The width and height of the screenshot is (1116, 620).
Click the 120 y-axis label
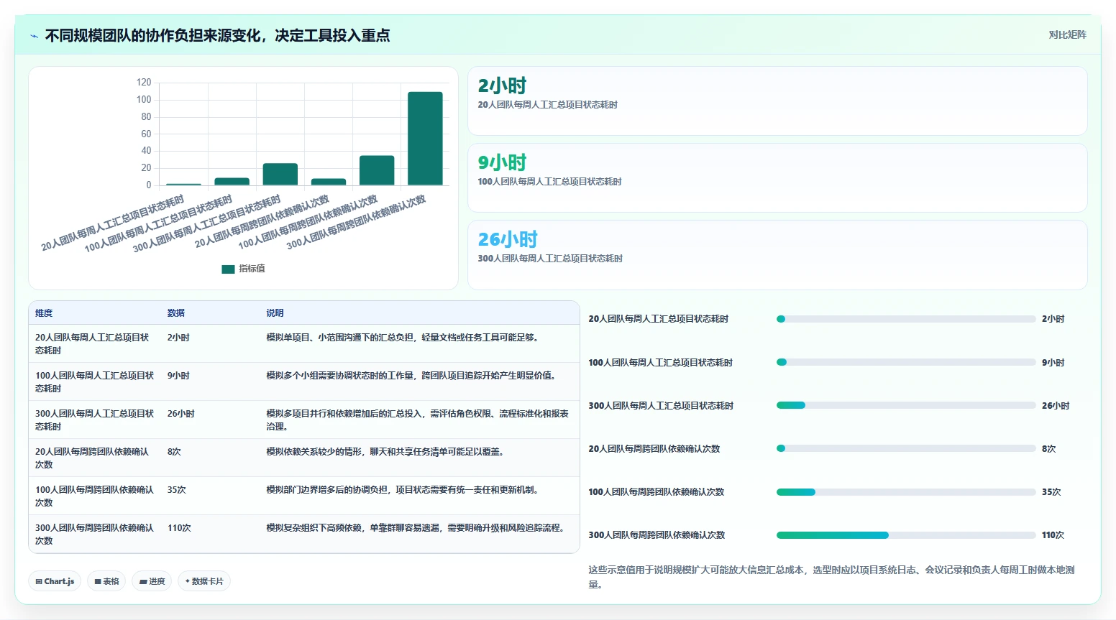(x=144, y=83)
